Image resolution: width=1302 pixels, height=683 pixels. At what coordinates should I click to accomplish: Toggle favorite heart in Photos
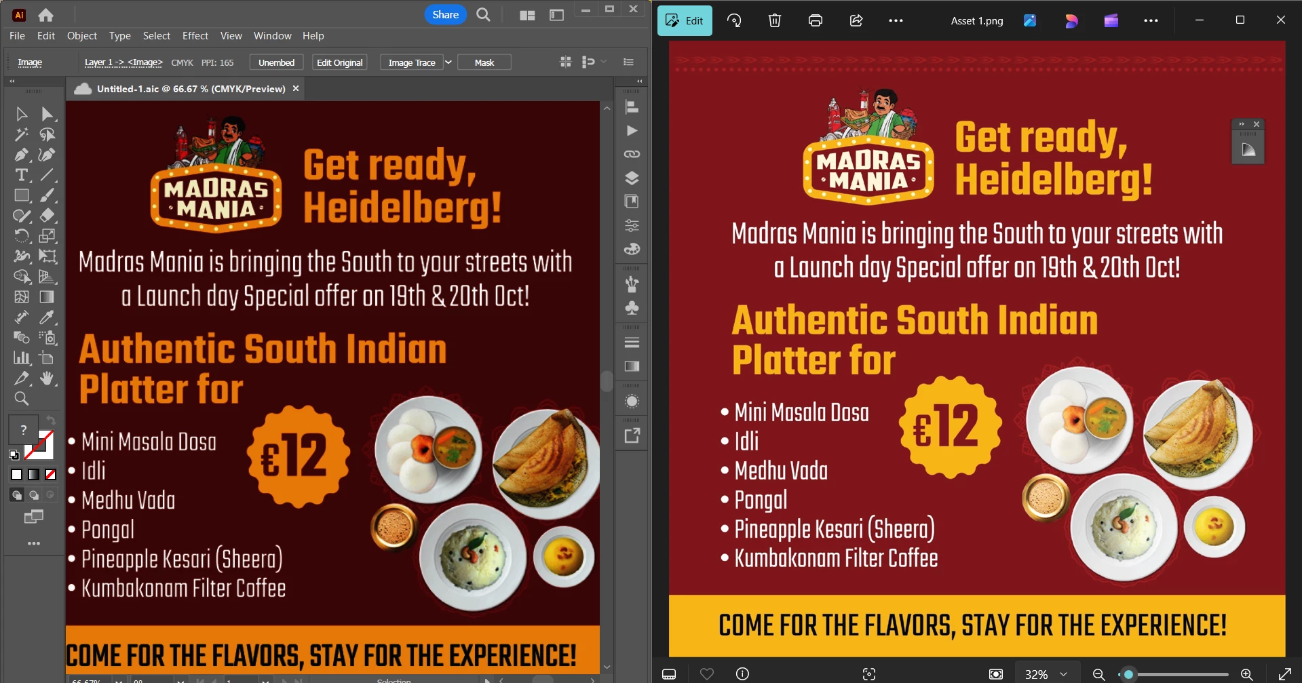tap(707, 674)
